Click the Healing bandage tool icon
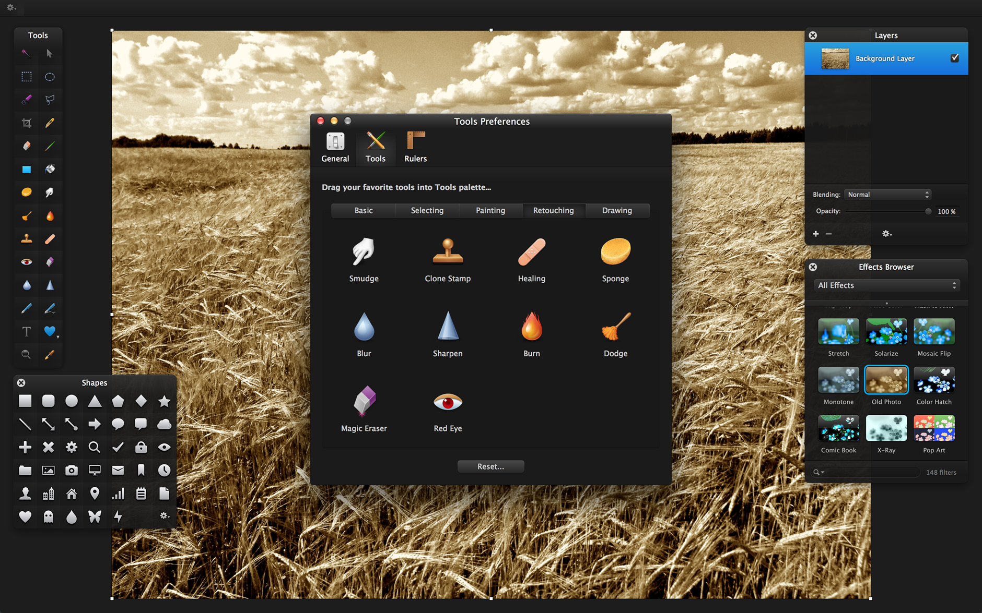Image resolution: width=982 pixels, height=613 pixels. (532, 252)
